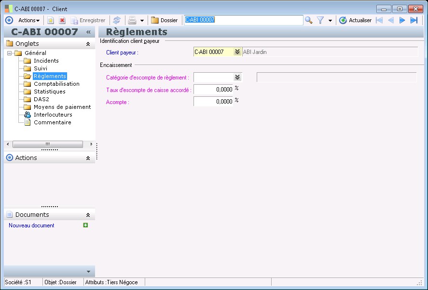This screenshot has height=290, width=428.
Task: Click the Catégorie d'escompte description field
Action: coord(336,78)
